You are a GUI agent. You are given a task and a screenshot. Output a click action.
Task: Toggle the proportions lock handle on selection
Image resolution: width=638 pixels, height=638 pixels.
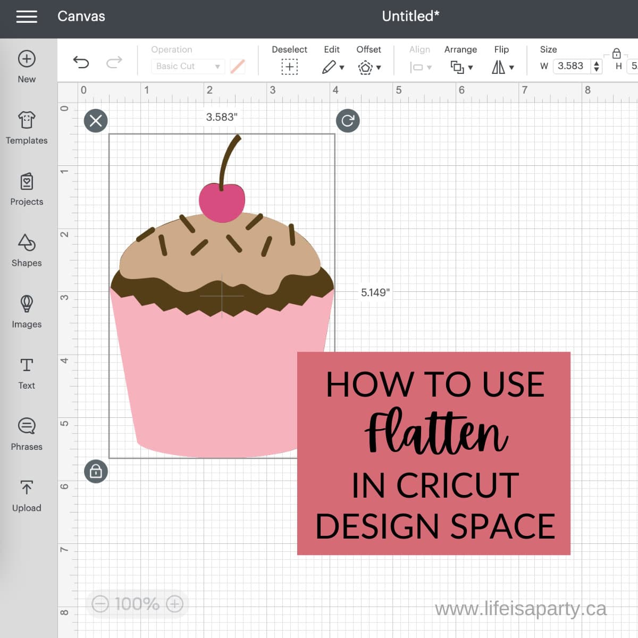click(x=96, y=472)
